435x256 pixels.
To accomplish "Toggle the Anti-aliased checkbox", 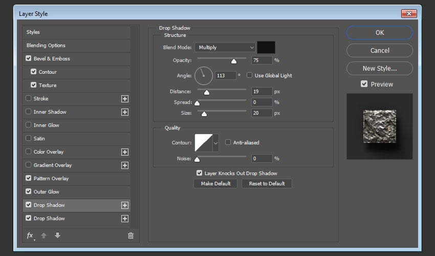I will [x=228, y=142].
